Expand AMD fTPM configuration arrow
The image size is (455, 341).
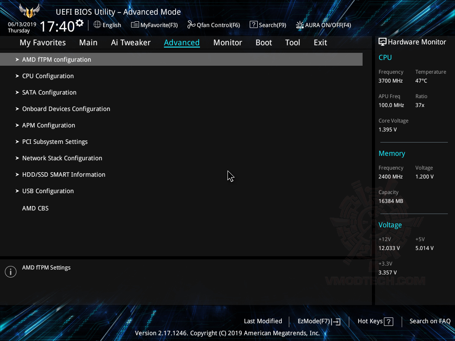(x=17, y=59)
